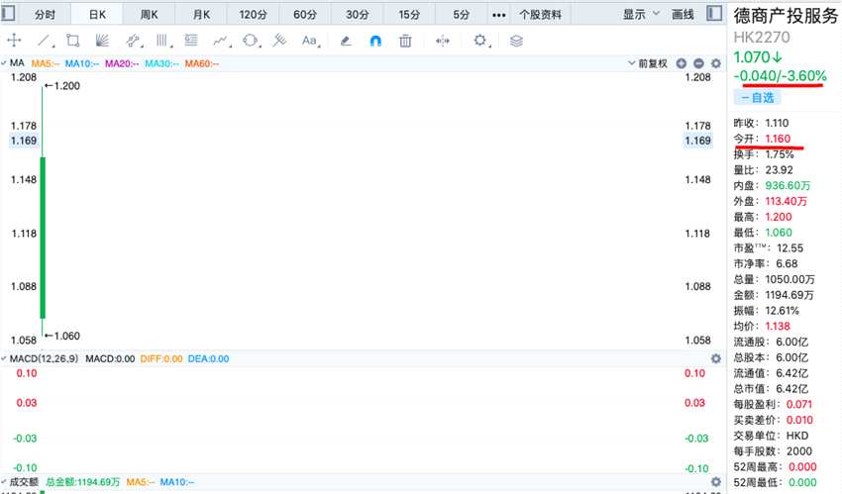The image size is (842, 494).
Task: Toggle the left sidebar panel icon
Action: click(x=9, y=13)
